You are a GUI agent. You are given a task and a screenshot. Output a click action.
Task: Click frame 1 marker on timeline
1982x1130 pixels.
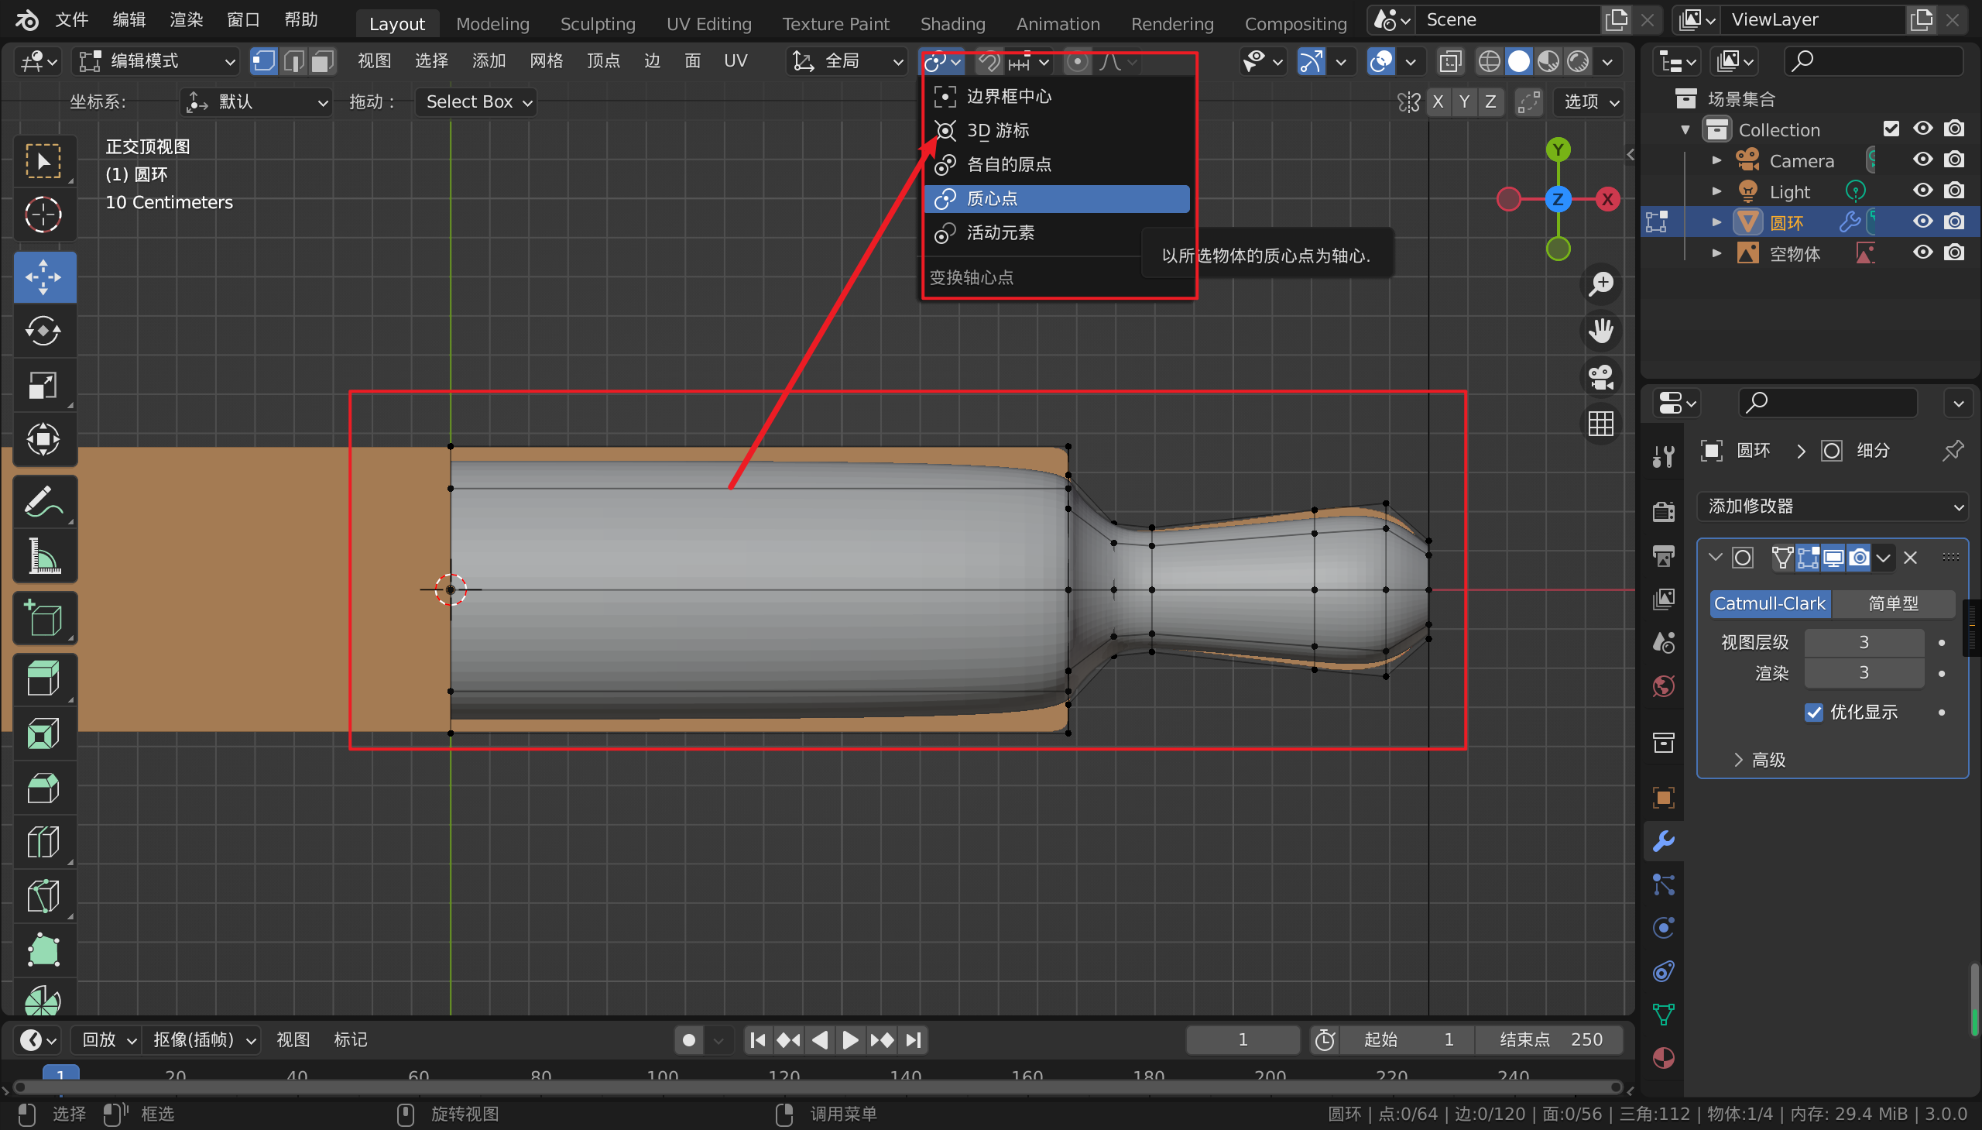[60, 1074]
